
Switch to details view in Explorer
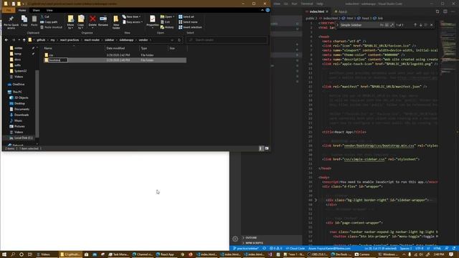pos(261,148)
